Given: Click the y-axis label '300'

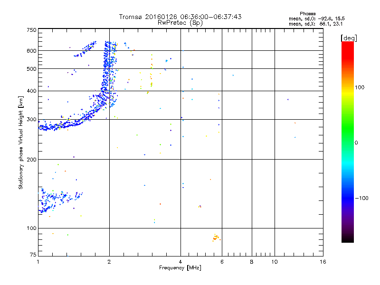Looking at the screenshot, I should point(31,120).
